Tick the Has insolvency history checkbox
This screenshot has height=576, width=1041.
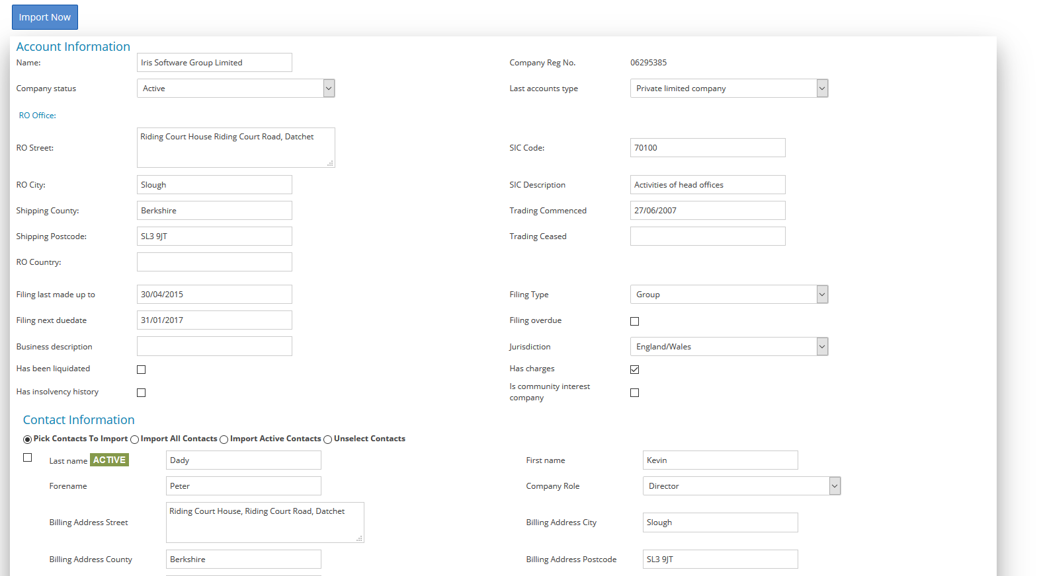click(142, 393)
